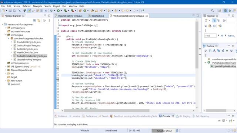Open the Call Hierarchy tab

tap(201, 116)
